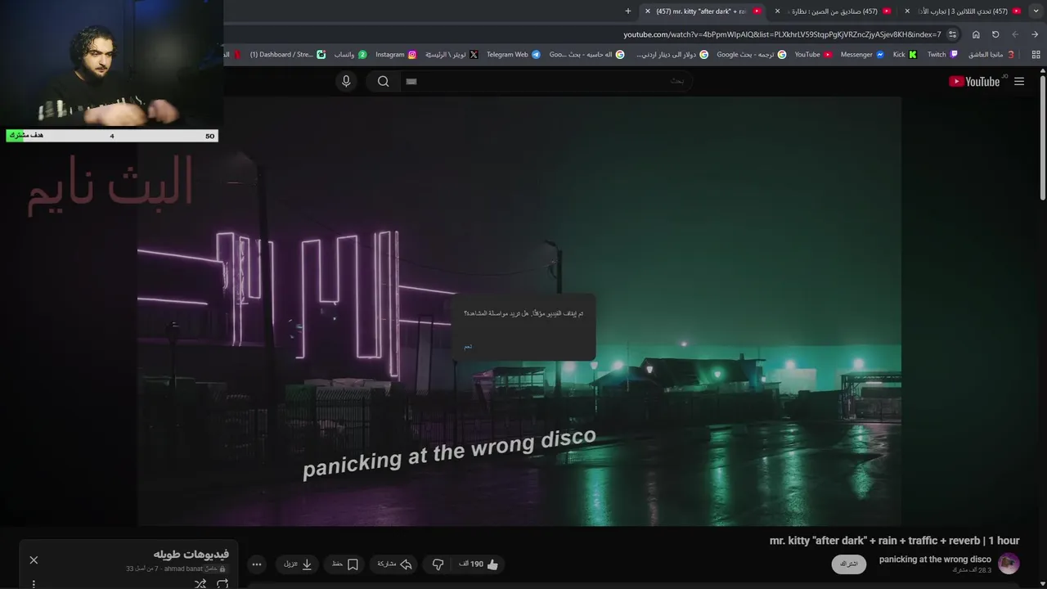Open the Instagram bookmark
The width and height of the screenshot is (1047, 589).
point(396,55)
